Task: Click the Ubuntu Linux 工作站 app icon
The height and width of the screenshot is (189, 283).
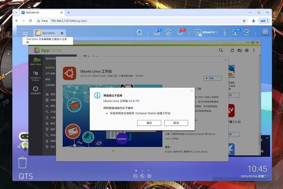Action: pos(69,73)
